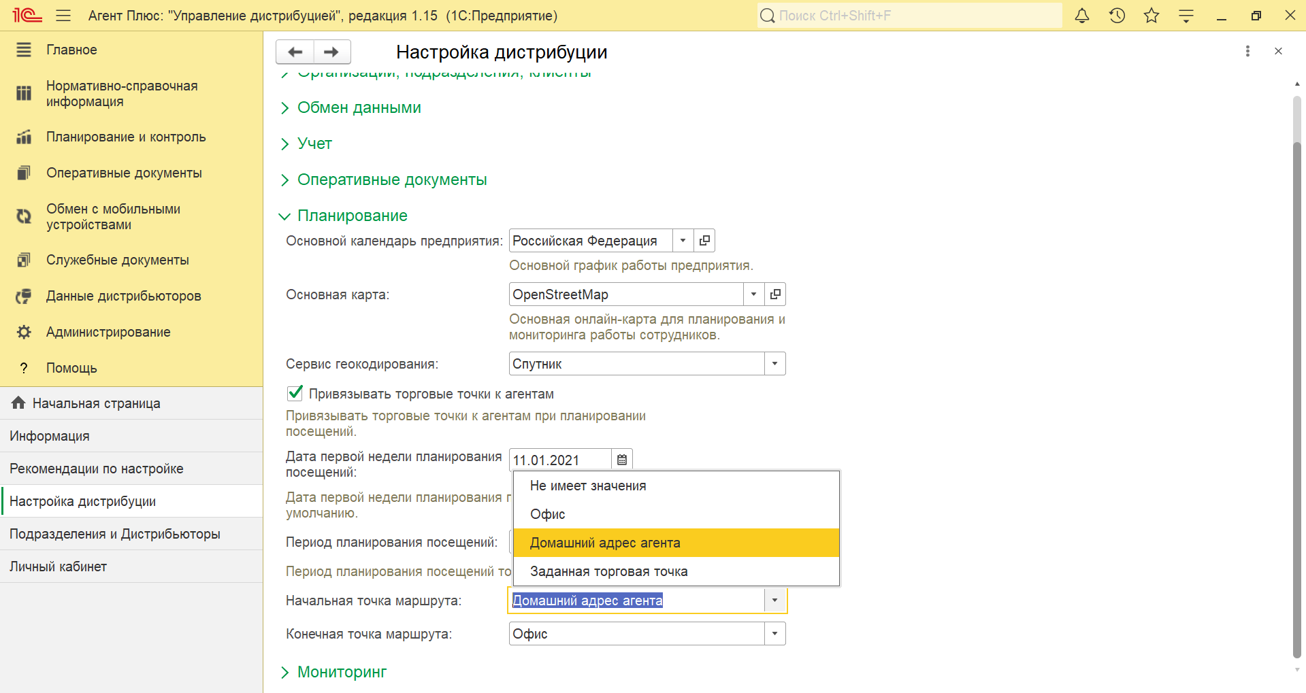The width and height of the screenshot is (1306, 693).
Task: Select 'Не имеет значения' in the list
Action: coord(676,486)
